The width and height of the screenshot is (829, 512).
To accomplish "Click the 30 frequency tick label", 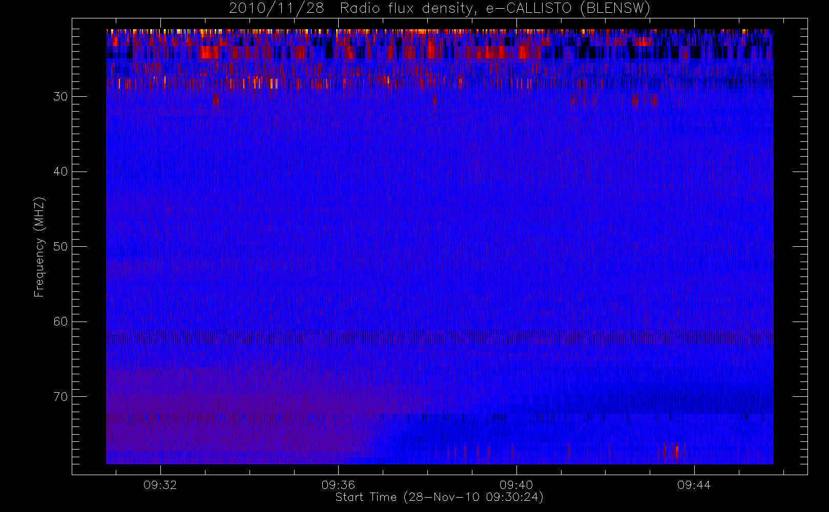I will point(60,97).
